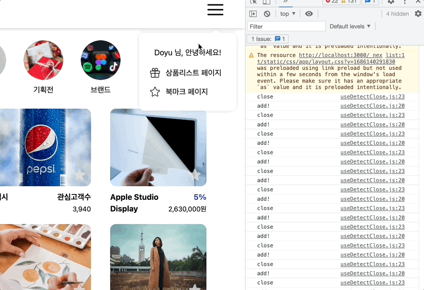Open the Apple Studio Display product image
The width and height of the screenshot is (424, 290).
(x=158, y=147)
